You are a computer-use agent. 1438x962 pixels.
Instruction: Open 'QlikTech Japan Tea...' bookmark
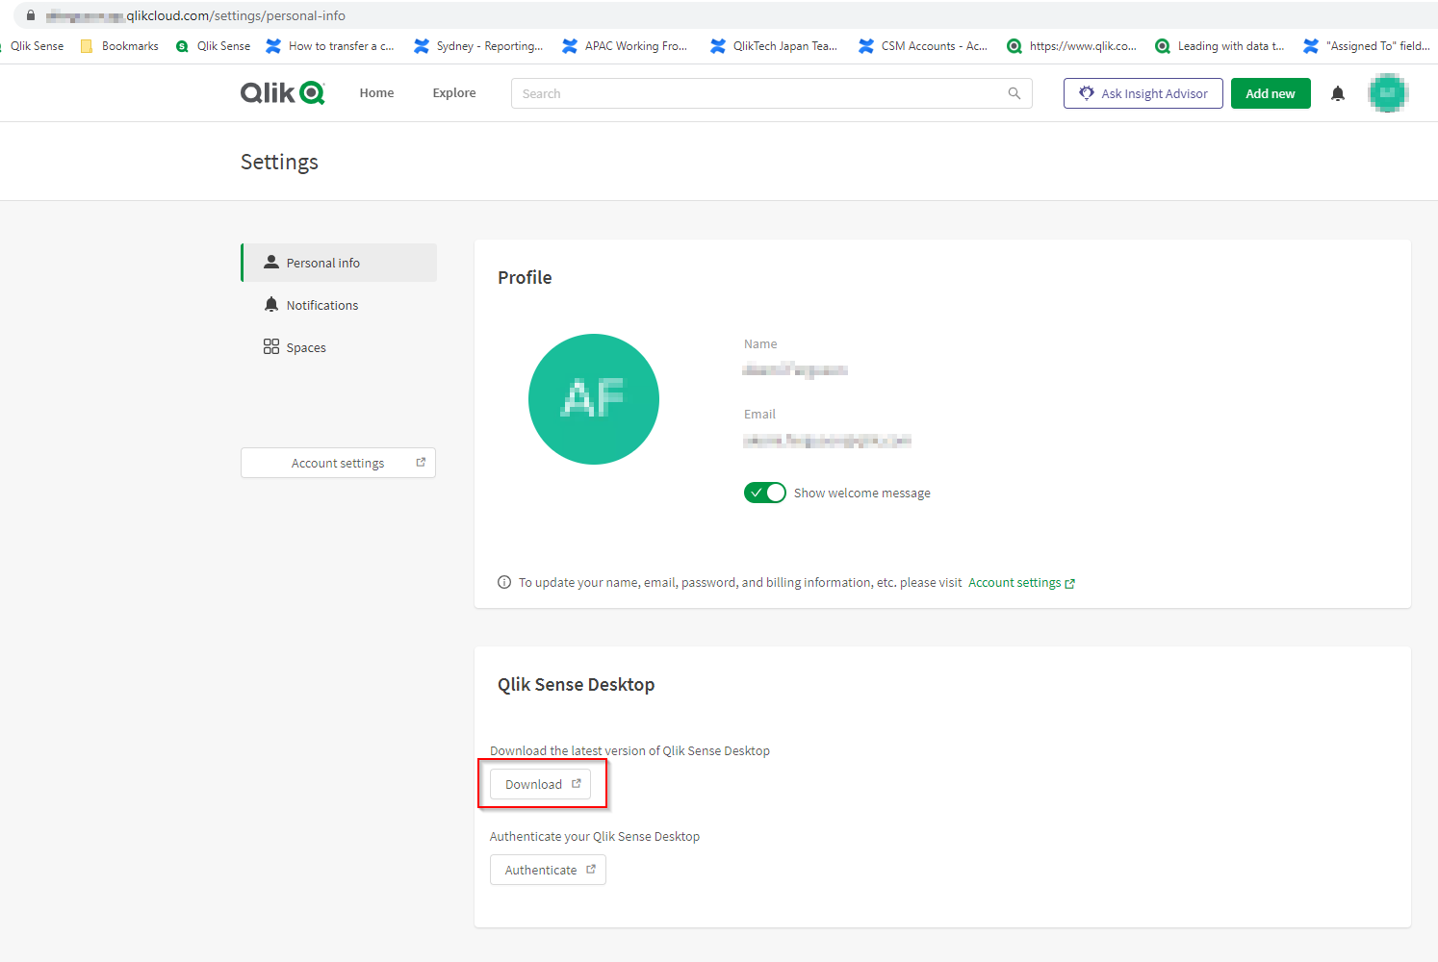[x=774, y=46]
